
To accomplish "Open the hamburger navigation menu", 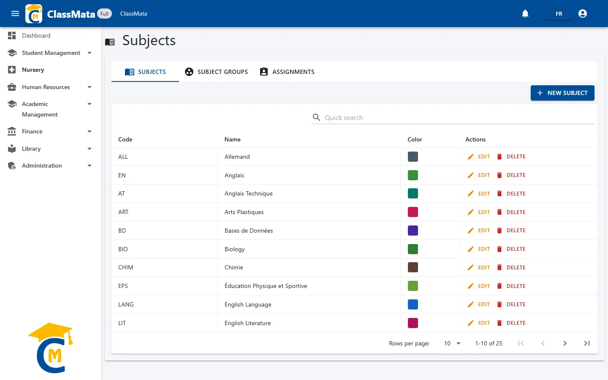I will (15, 14).
